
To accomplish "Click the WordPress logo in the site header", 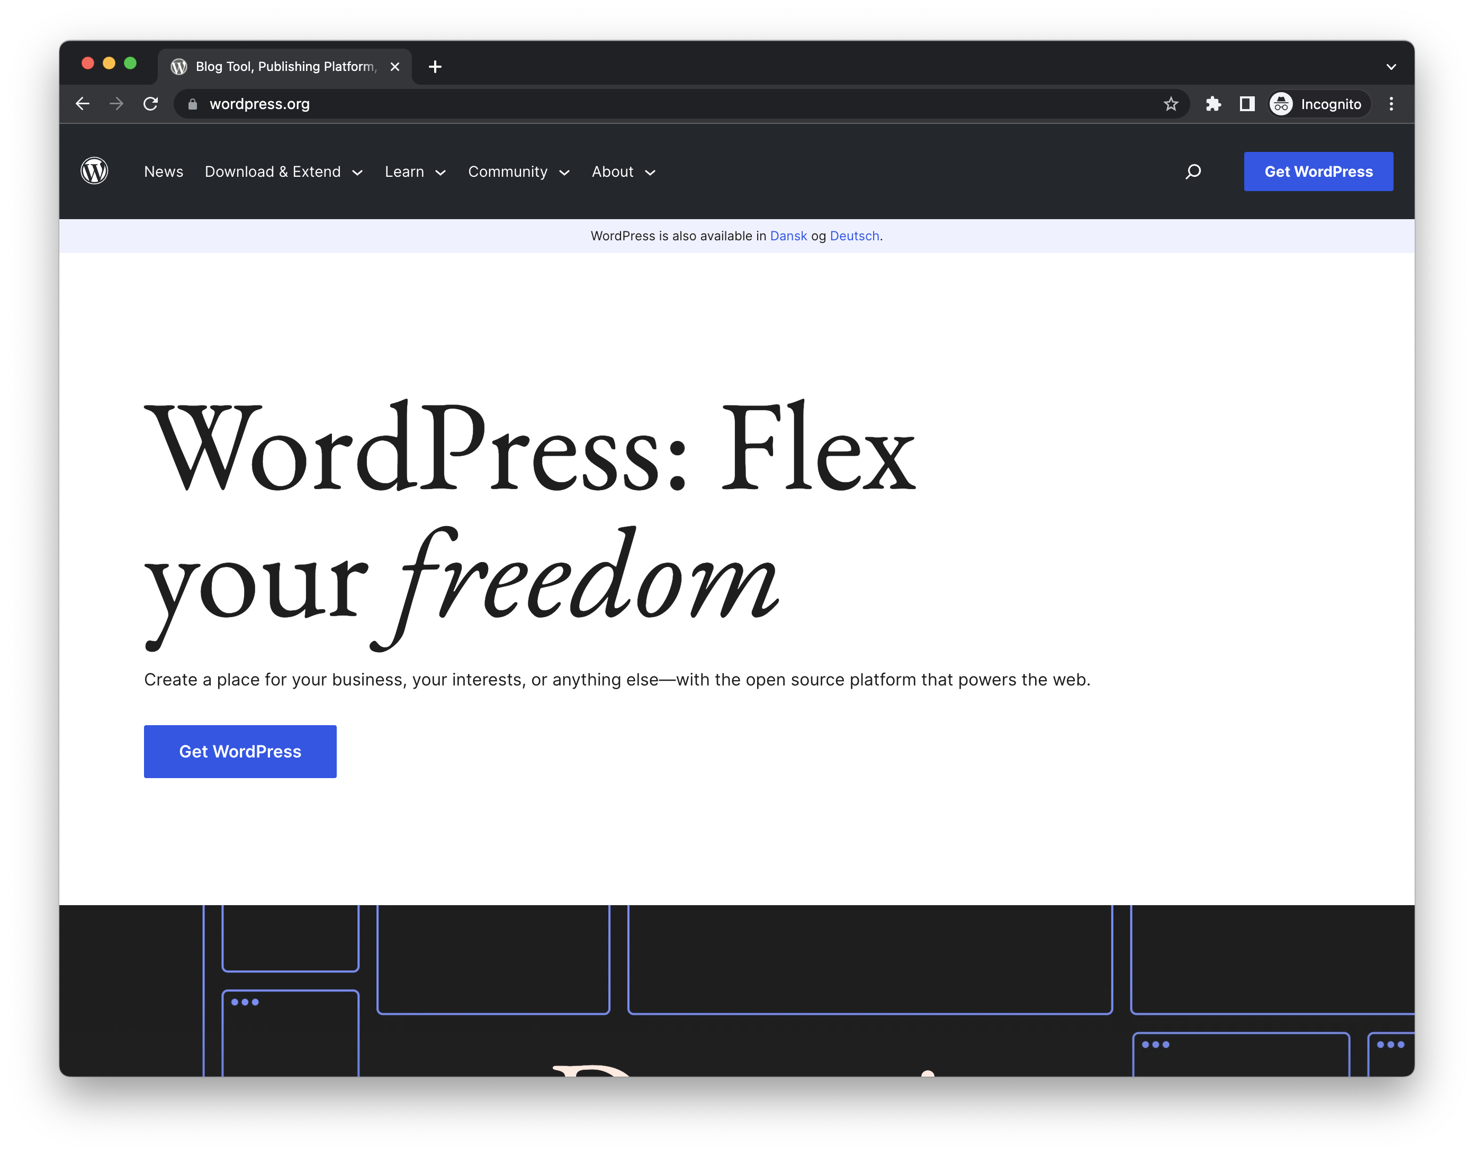I will [x=94, y=171].
